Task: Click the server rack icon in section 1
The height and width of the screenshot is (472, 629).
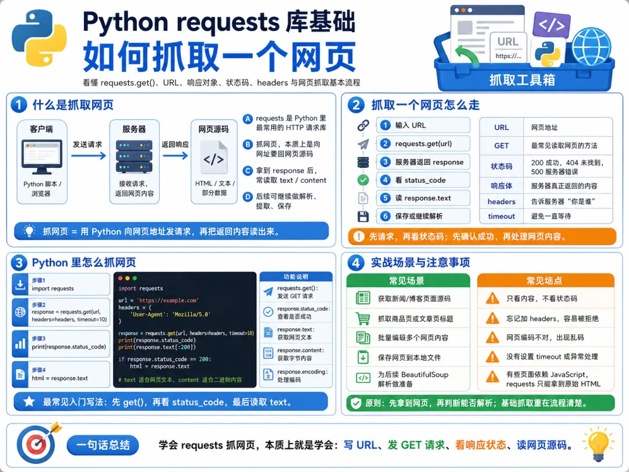Action: coord(134,157)
